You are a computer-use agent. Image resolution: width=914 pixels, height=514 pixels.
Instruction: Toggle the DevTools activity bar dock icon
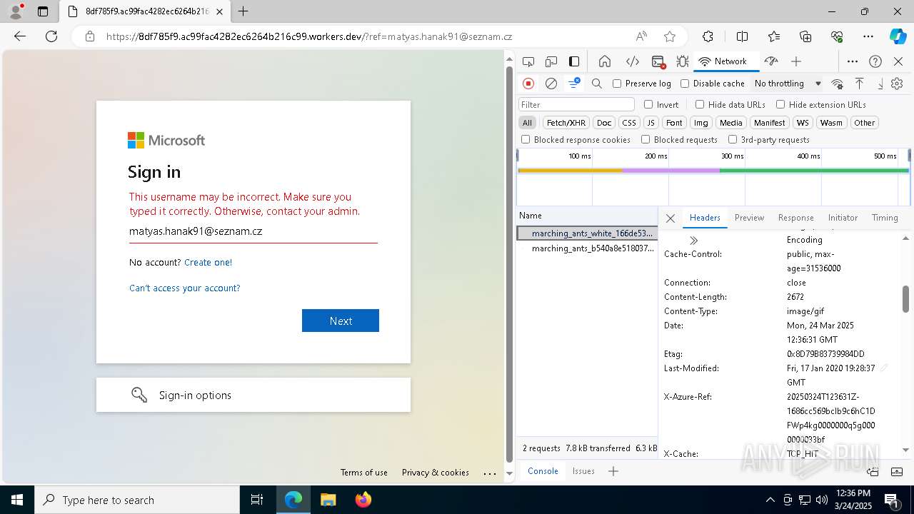coord(574,61)
